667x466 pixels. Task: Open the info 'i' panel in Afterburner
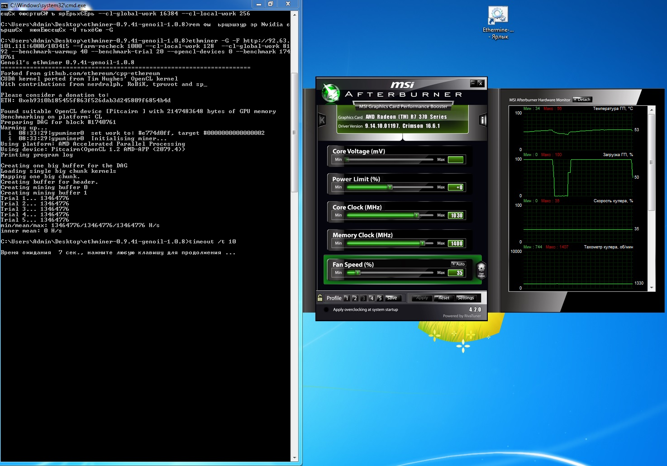tap(482, 120)
